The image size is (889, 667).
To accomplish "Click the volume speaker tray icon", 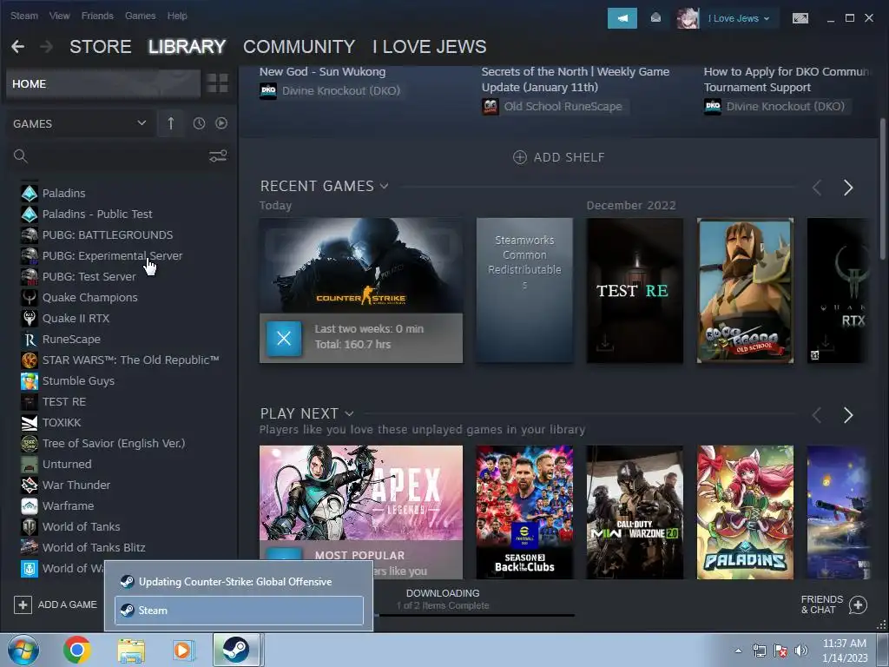I will pos(801,650).
